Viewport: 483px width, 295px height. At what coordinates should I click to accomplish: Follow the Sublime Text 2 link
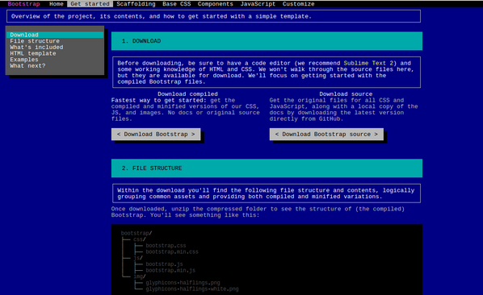(368, 63)
